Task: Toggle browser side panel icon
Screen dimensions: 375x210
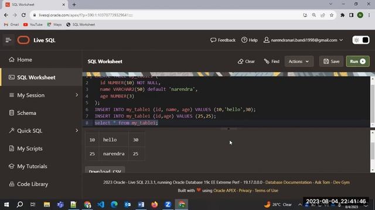Action: point(352,15)
